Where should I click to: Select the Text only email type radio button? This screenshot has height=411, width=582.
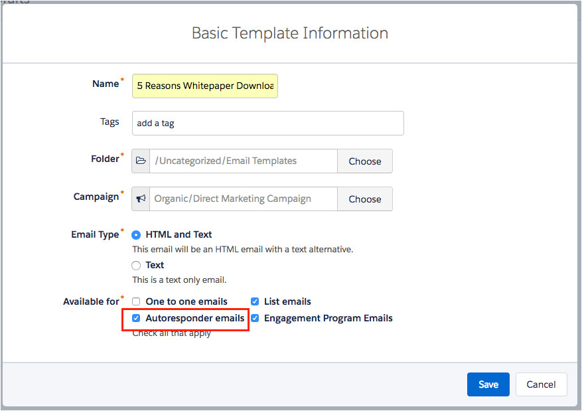click(x=136, y=265)
